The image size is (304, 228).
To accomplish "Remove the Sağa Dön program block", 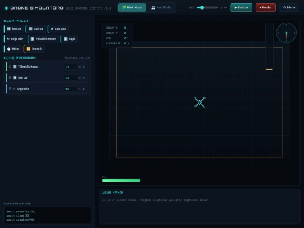I will click(x=84, y=89).
